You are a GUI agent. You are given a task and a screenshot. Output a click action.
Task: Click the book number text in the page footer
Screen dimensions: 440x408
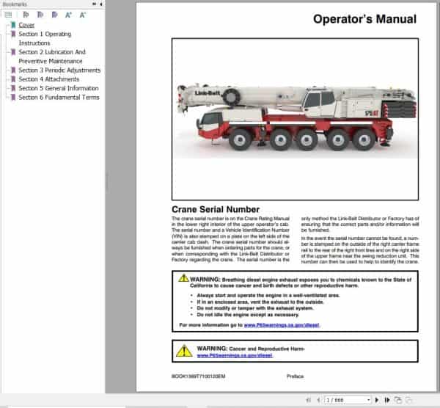point(199,376)
